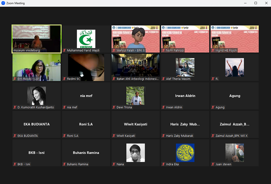
Task: Select the EKA BUDIANTA name in tile center
Action: pyautogui.click(x=37, y=124)
